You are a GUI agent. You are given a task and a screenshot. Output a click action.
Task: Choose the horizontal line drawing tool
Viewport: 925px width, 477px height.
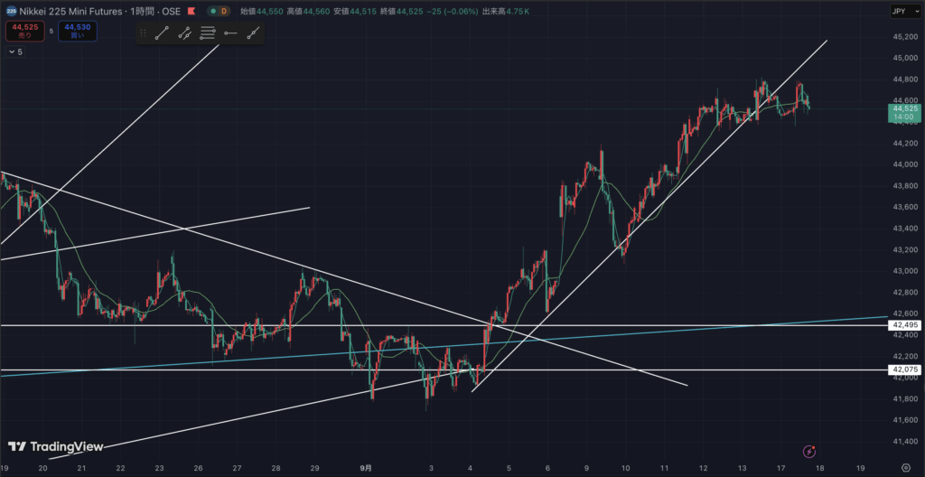pyautogui.click(x=208, y=33)
